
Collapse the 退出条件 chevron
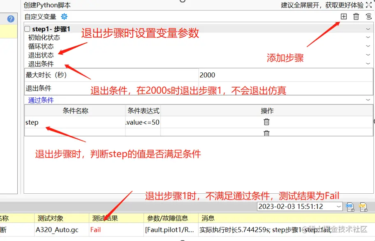[368, 64]
